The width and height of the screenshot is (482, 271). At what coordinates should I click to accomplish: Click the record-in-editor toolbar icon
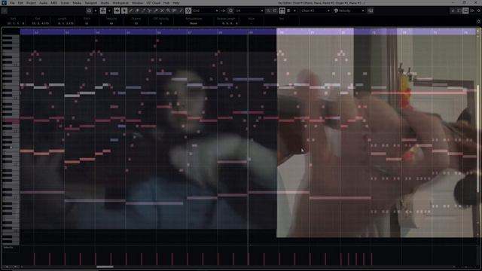click(103, 11)
